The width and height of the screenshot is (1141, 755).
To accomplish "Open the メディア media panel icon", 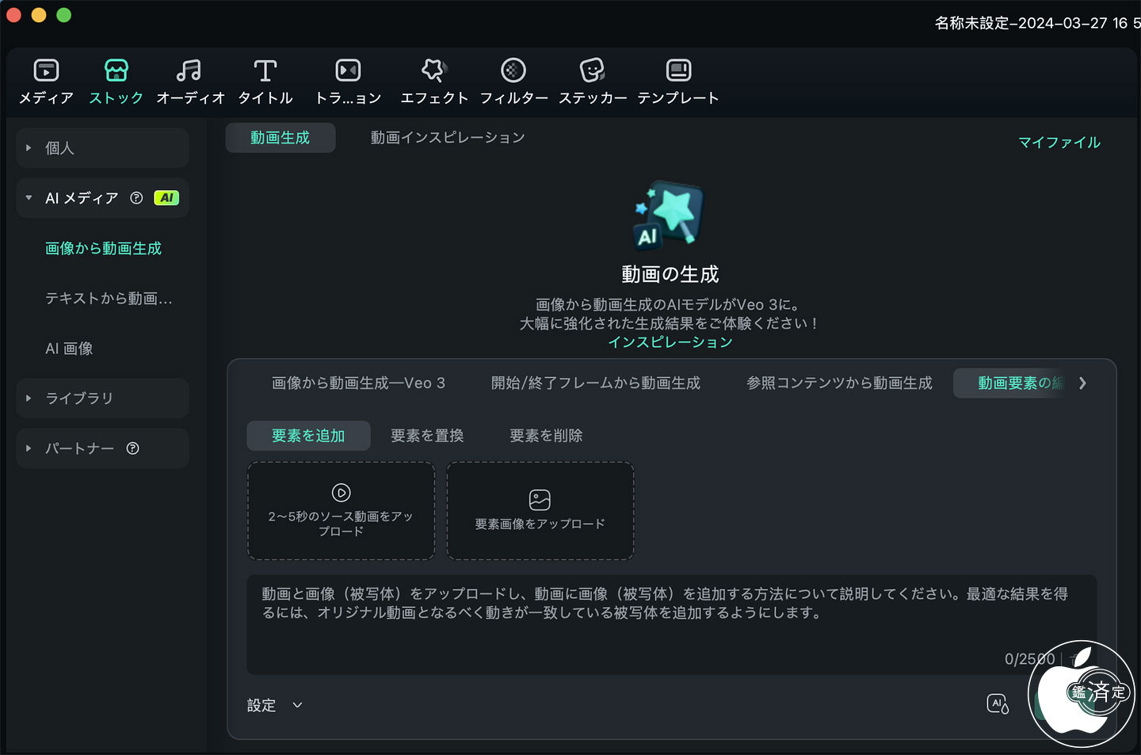I will [x=46, y=71].
